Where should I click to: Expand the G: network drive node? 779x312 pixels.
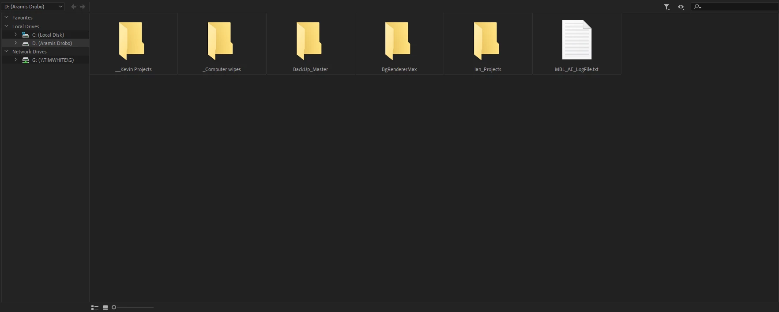click(x=15, y=60)
